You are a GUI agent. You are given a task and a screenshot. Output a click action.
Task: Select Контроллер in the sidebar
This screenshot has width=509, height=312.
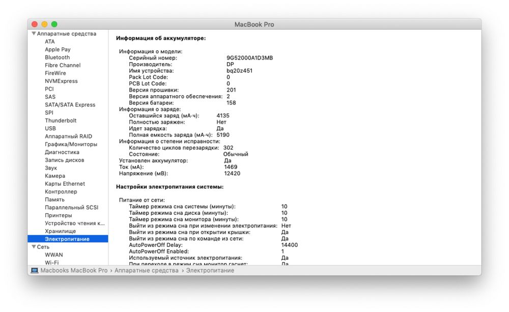61,191
